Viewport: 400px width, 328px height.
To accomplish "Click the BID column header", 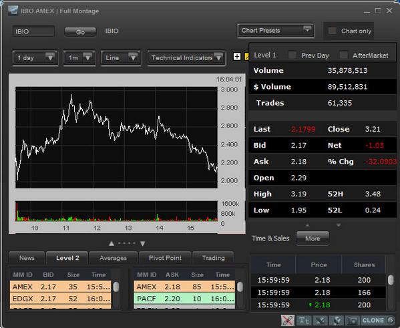I will 48,275.
